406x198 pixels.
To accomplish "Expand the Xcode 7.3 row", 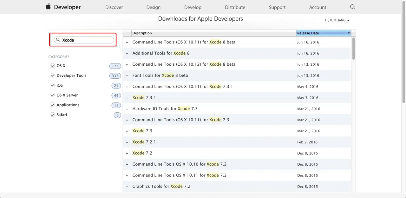I will pyautogui.click(x=127, y=131).
